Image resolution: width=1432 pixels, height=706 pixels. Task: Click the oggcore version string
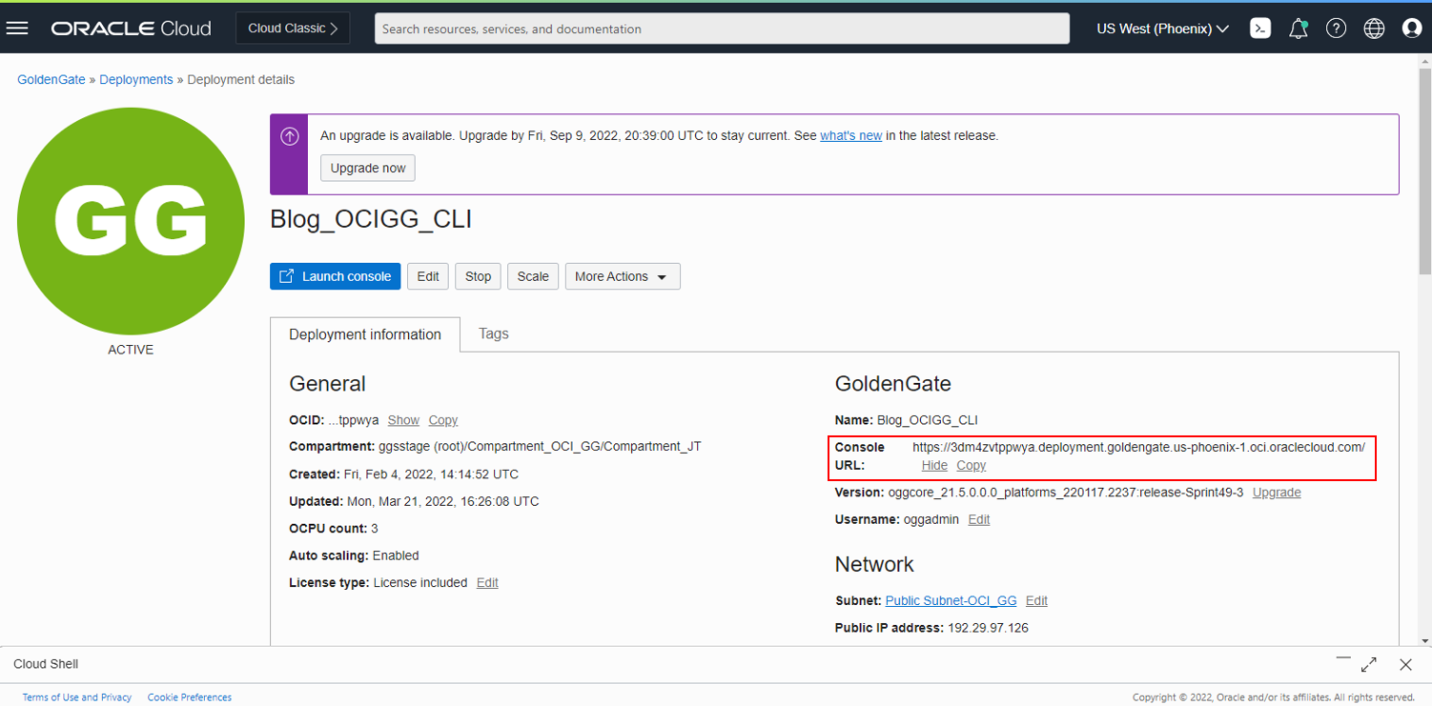click(1065, 493)
